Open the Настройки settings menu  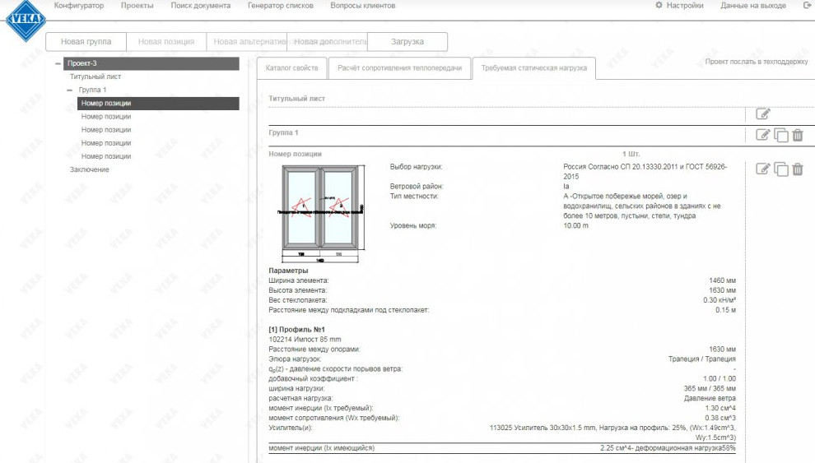(x=679, y=6)
